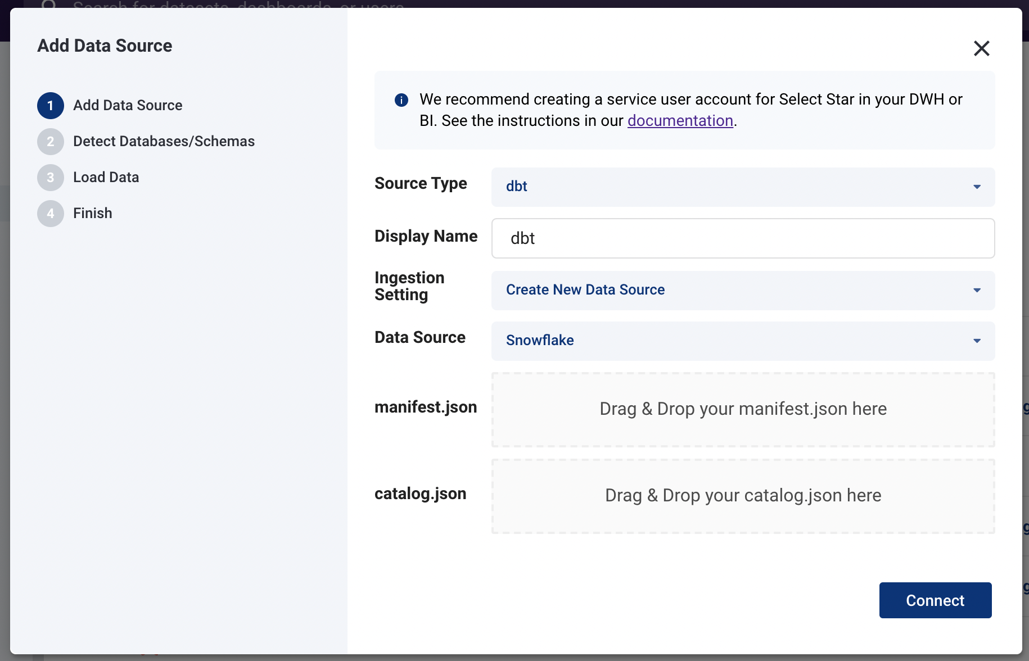Click the Display Name text field
This screenshot has height=661, width=1029.
point(743,238)
